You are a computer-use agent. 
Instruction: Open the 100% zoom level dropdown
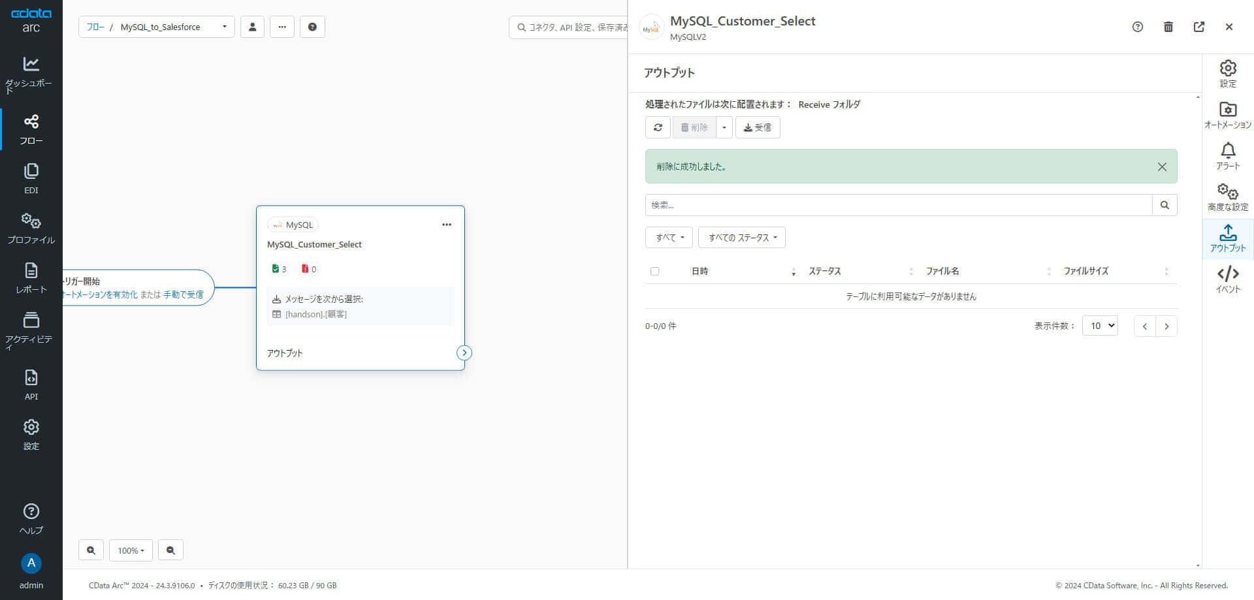pos(131,550)
